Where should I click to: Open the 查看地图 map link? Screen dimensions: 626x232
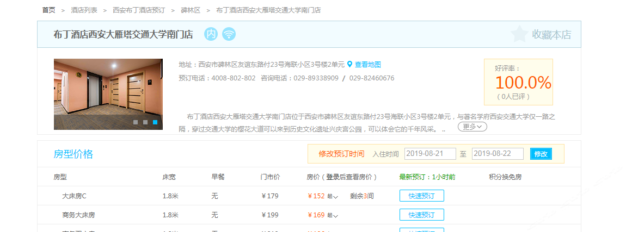point(367,64)
